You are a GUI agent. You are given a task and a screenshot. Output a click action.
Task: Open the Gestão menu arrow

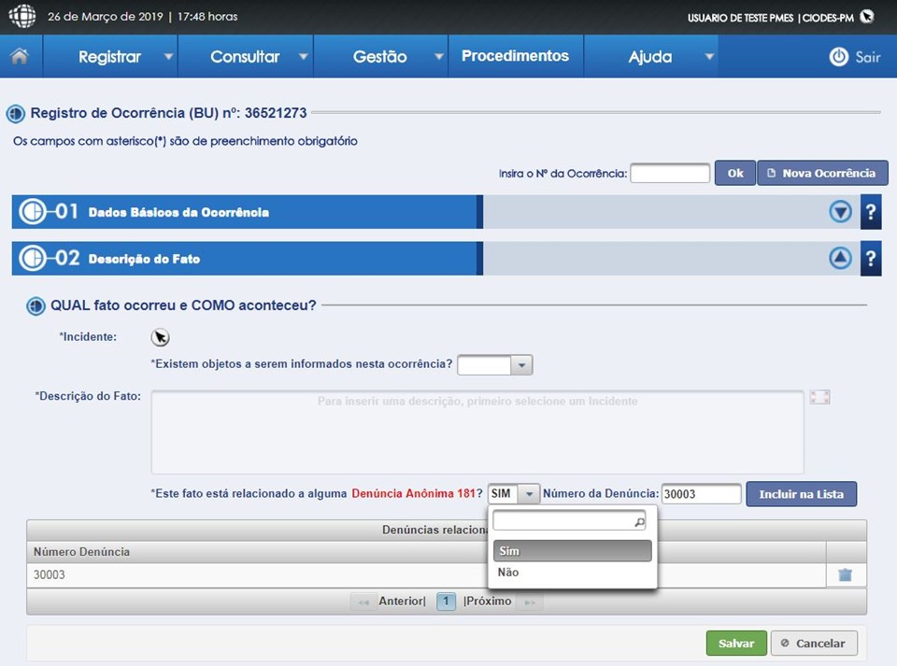click(x=439, y=57)
